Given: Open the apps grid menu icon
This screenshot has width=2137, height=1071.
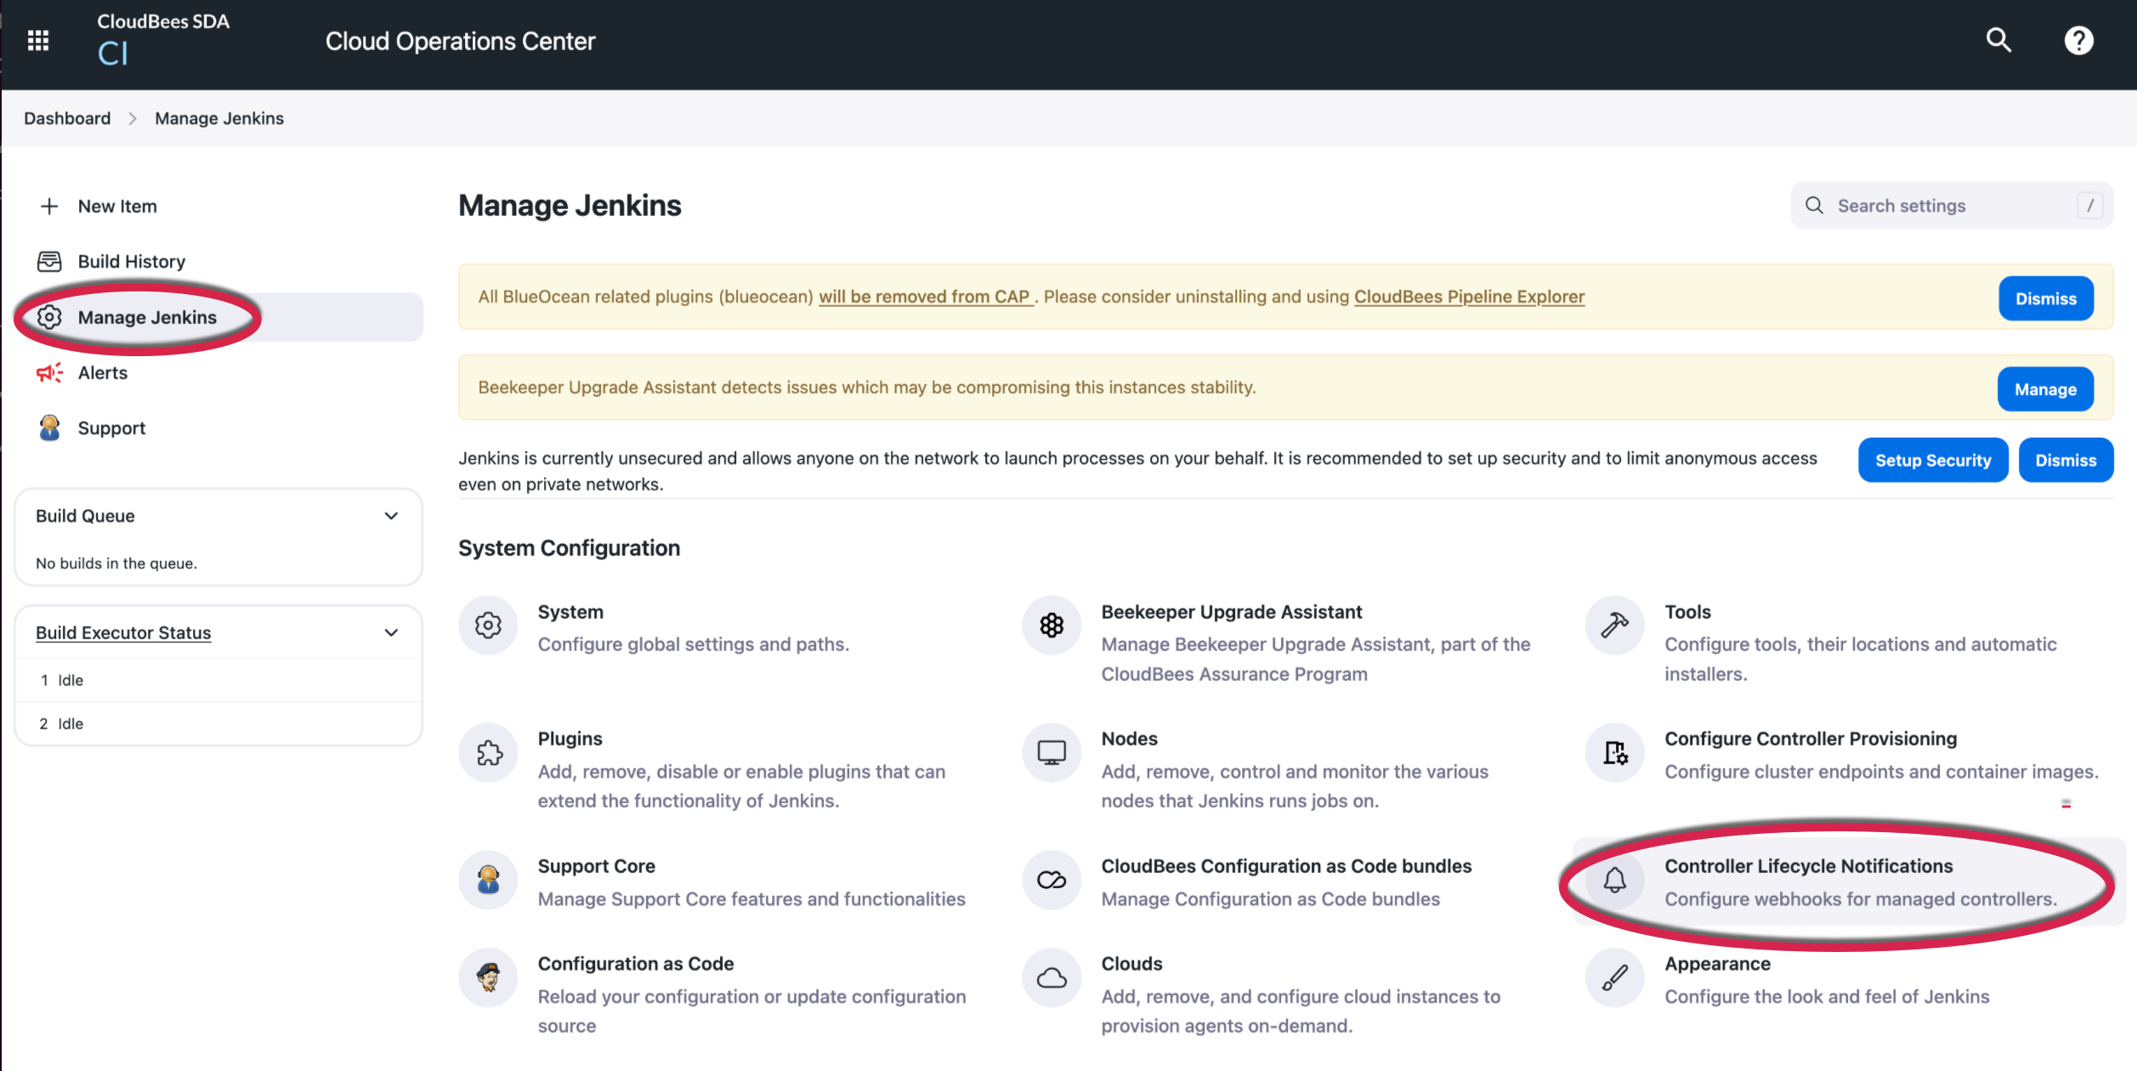Looking at the screenshot, I should click(38, 40).
